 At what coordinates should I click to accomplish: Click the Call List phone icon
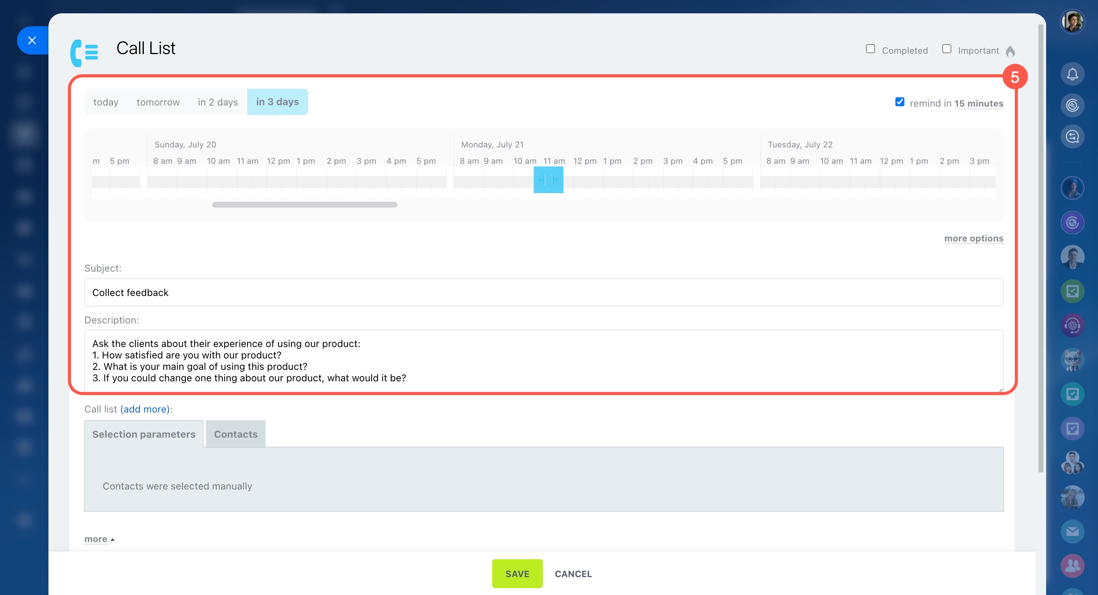[84, 53]
